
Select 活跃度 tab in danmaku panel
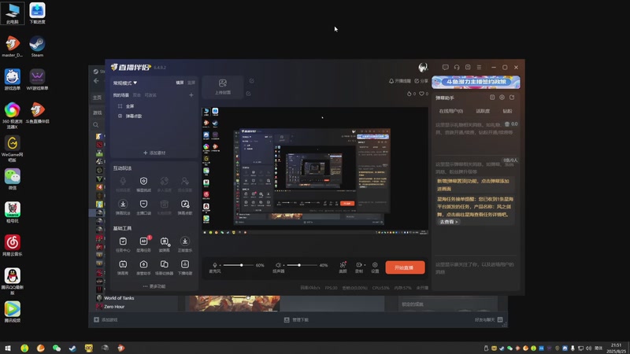tap(483, 111)
